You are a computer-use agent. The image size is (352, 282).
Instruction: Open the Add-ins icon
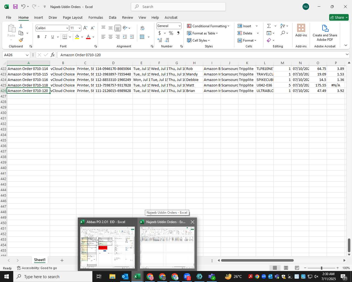301,30
